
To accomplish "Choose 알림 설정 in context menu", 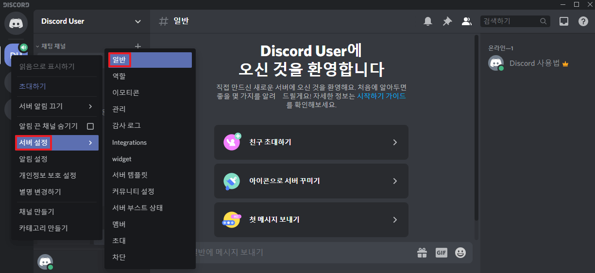I will tap(57, 159).
